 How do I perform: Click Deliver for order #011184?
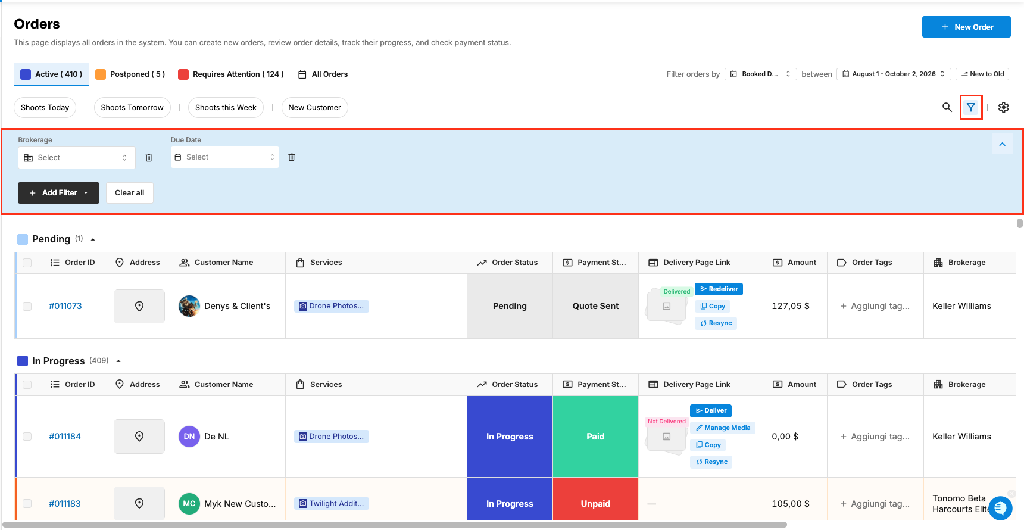pyautogui.click(x=711, y=411)
